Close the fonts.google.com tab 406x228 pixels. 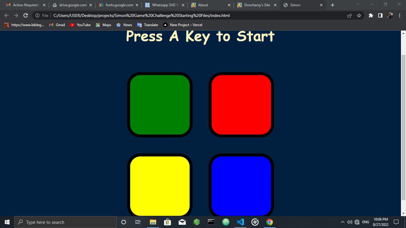pos(137,5)
